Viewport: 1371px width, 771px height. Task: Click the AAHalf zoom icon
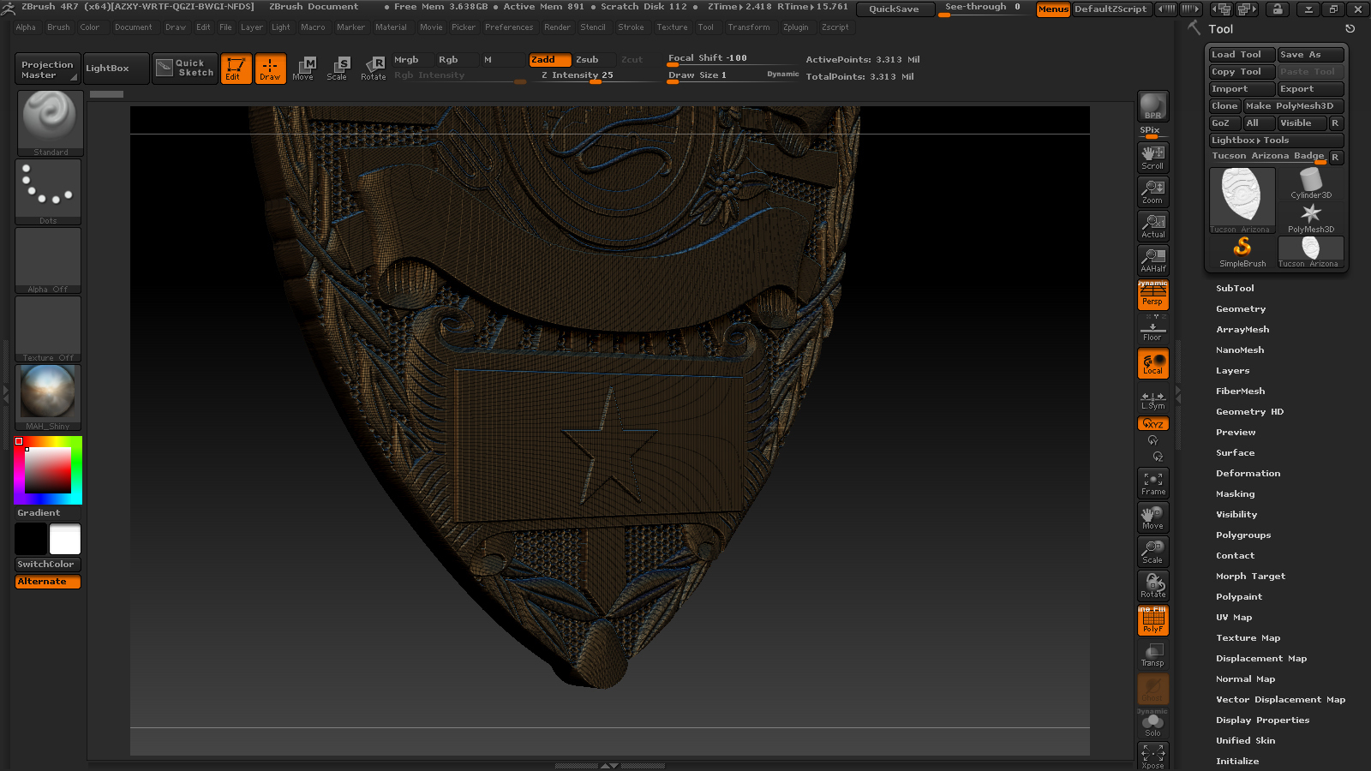coord(1152,260)
